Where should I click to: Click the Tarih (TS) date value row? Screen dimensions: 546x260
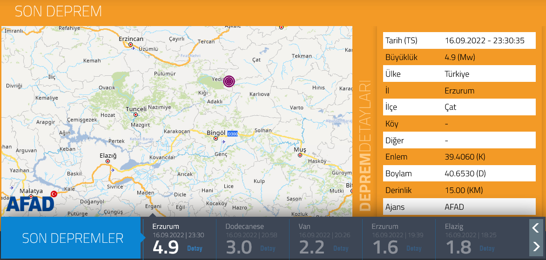pos(485,41)
